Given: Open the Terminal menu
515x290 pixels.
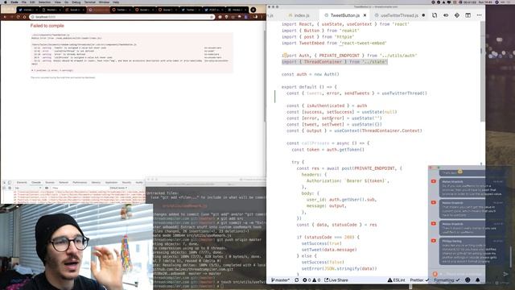Looking at the screenshot, I should pos(89,2).
